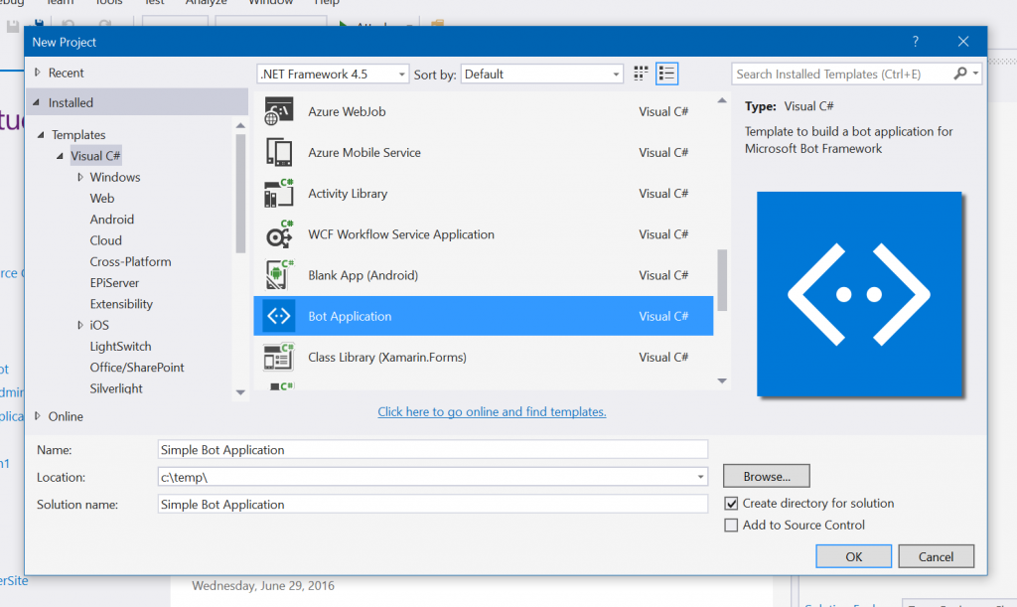
Task: Select the WCF Workflow Service Application icon
Action: click(x=279, y=234)
